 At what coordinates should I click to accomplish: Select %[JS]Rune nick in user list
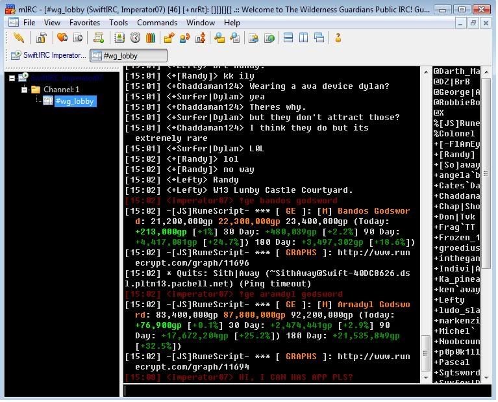456,123
